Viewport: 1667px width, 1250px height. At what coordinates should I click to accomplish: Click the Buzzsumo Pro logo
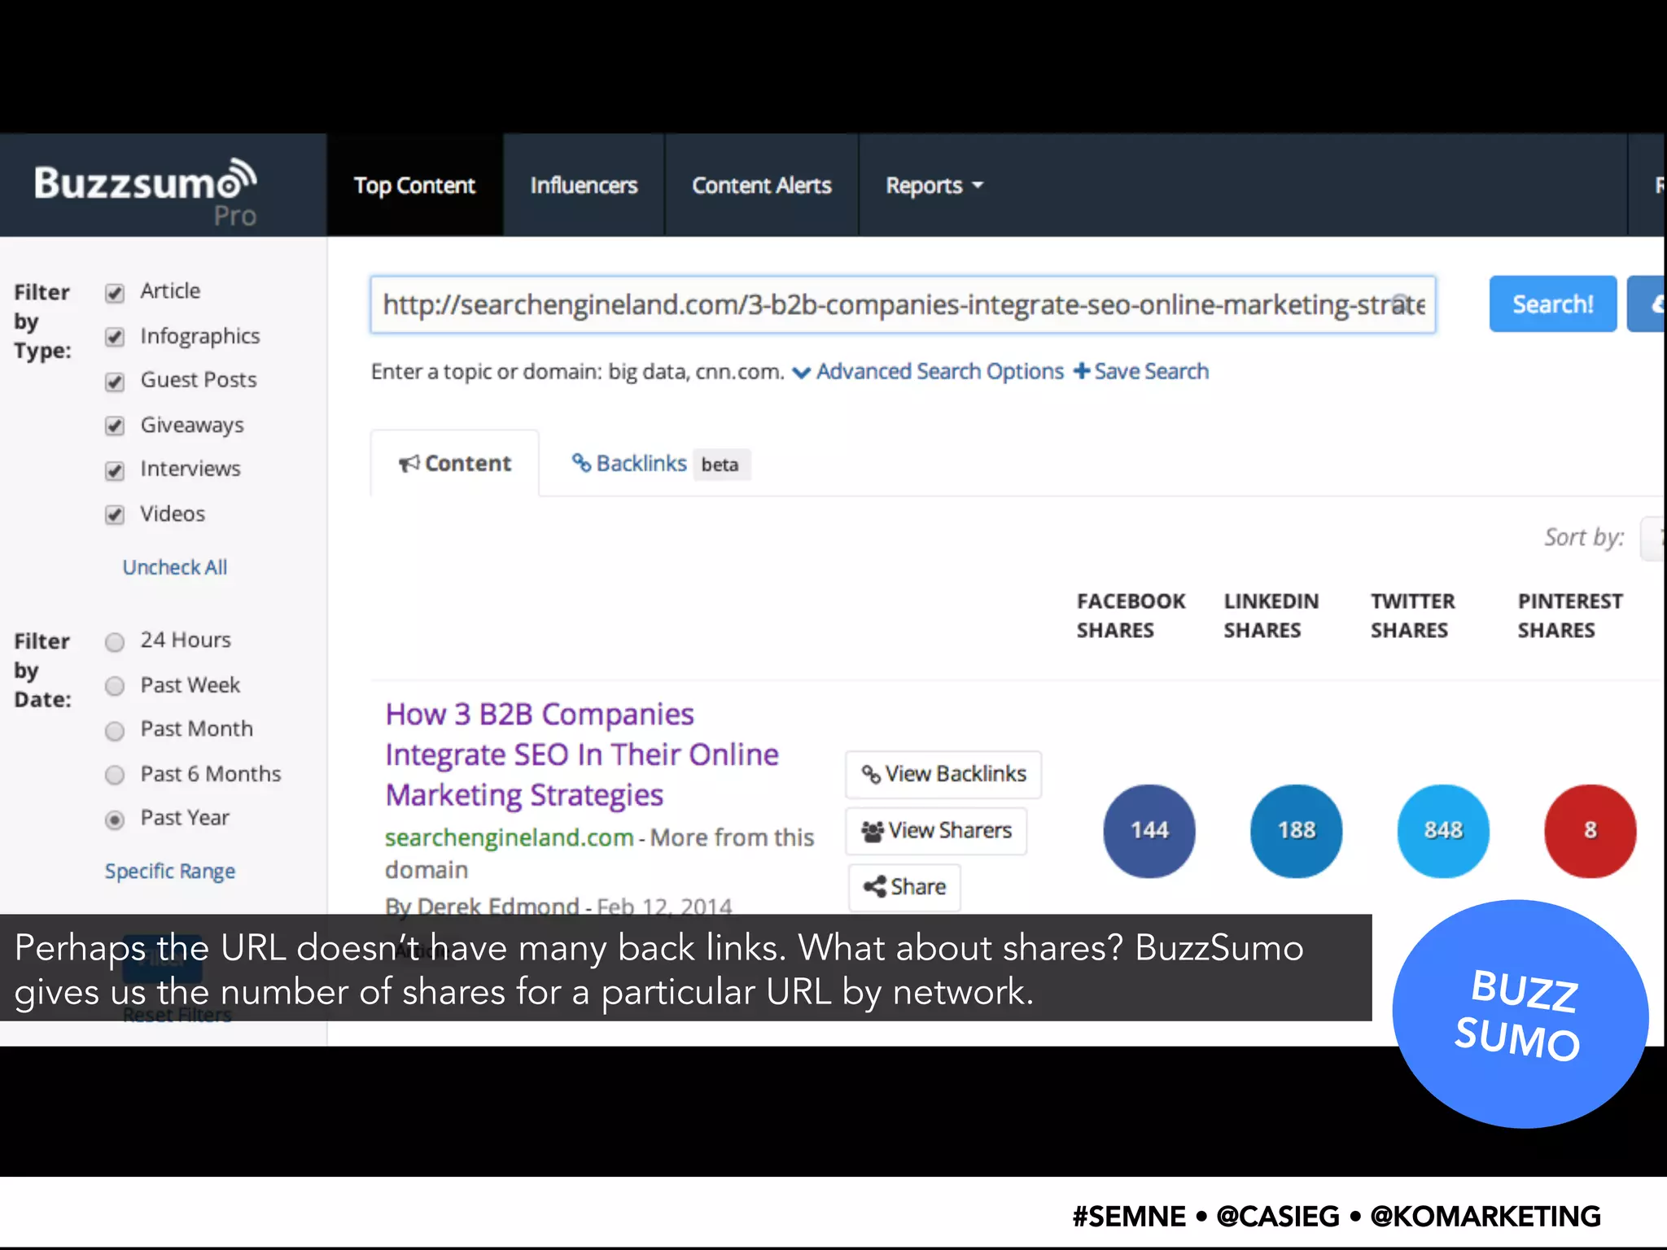coord(146,191)
